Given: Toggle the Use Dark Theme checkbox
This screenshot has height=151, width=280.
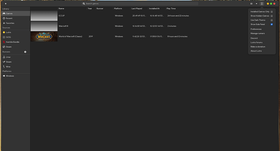Looking at the screenshot, I should point(271,20).
